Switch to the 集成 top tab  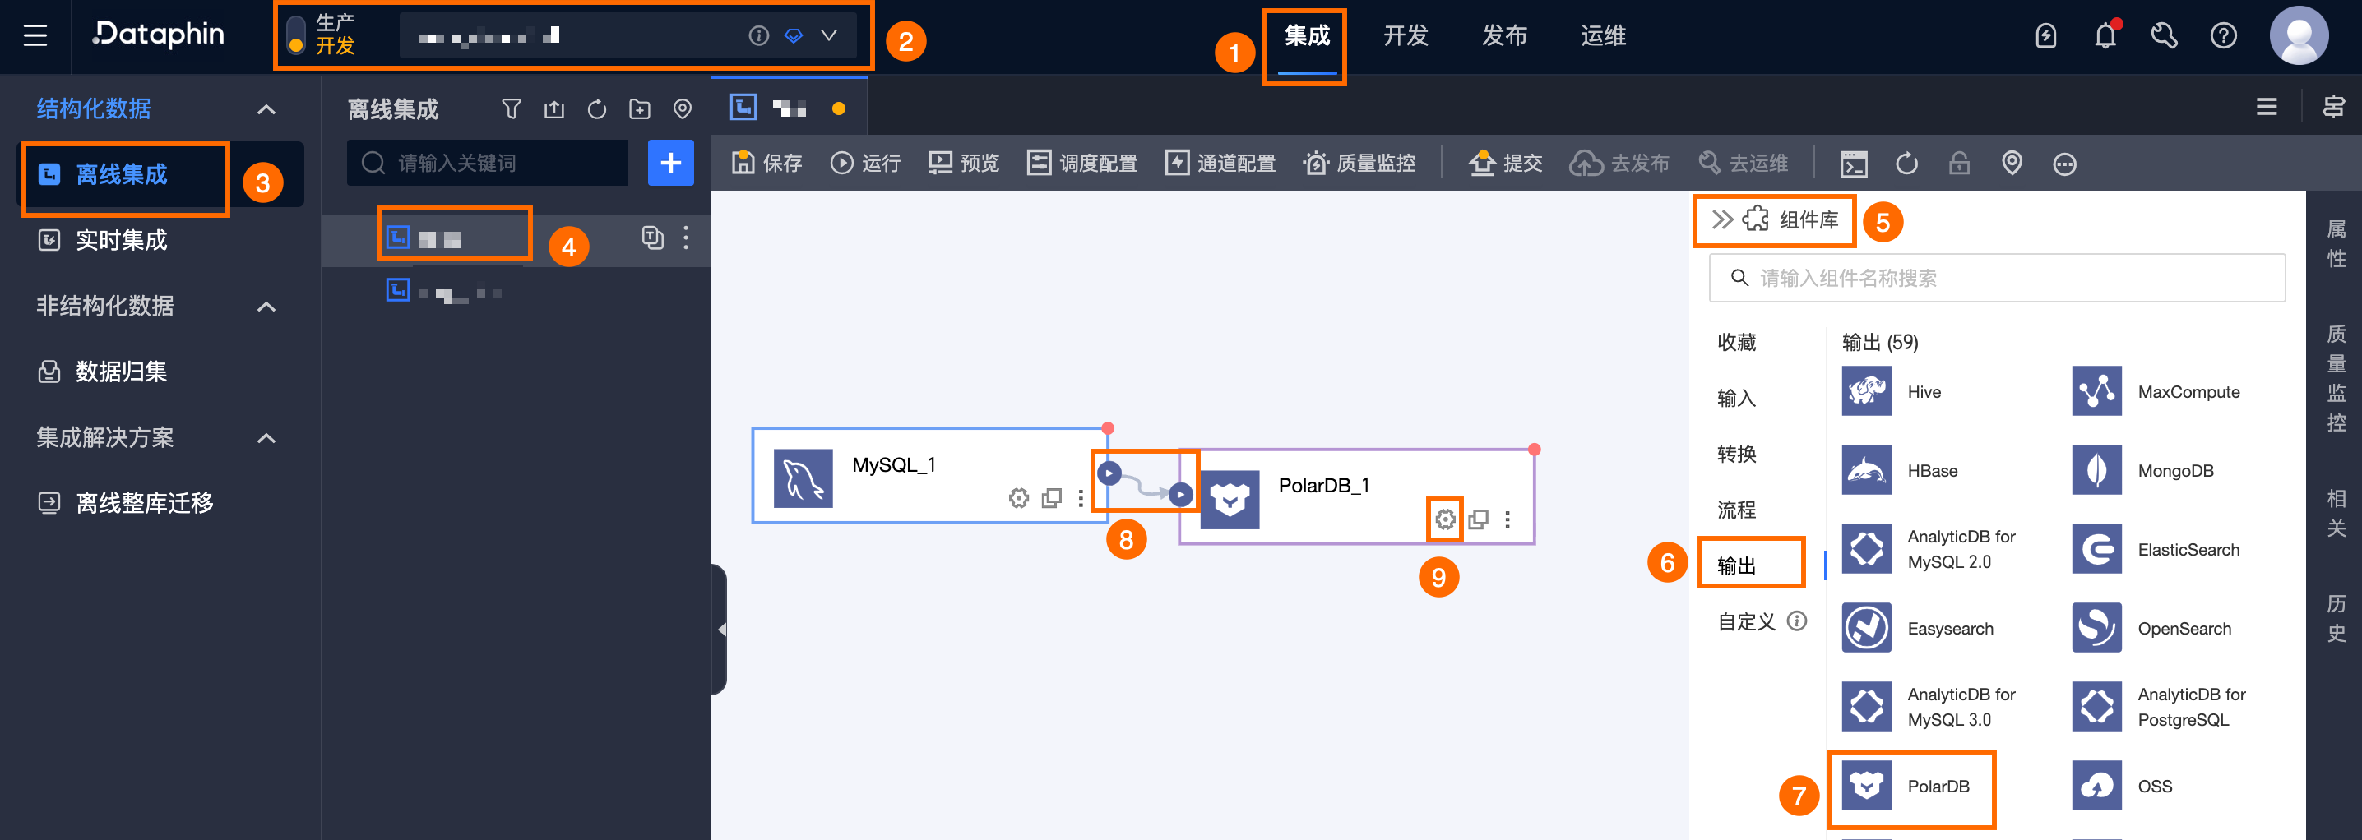[x=1307, y=35]
